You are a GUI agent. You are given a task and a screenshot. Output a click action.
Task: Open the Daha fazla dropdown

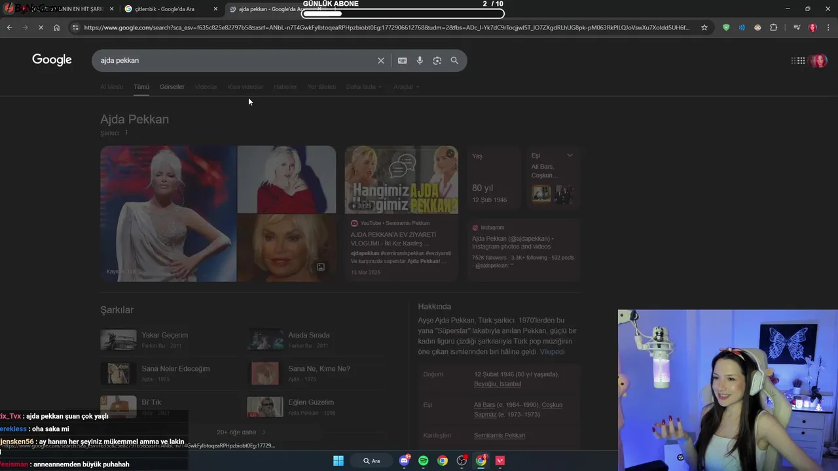click(364, 87)
